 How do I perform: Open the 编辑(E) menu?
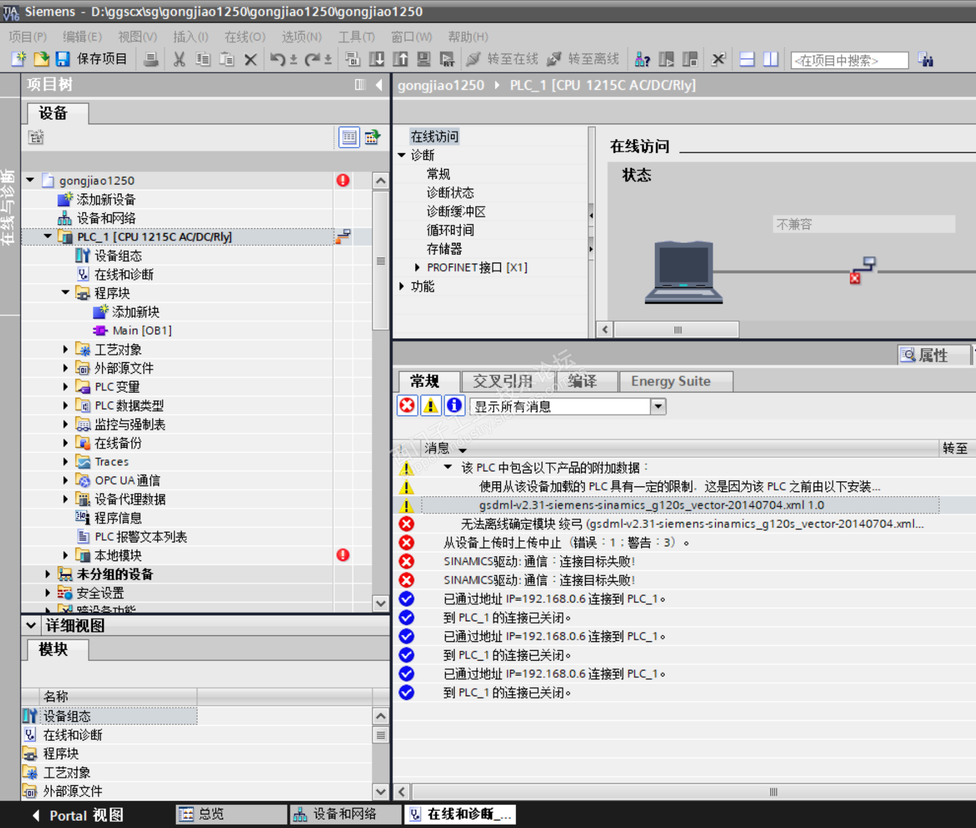tap(82, 37)
